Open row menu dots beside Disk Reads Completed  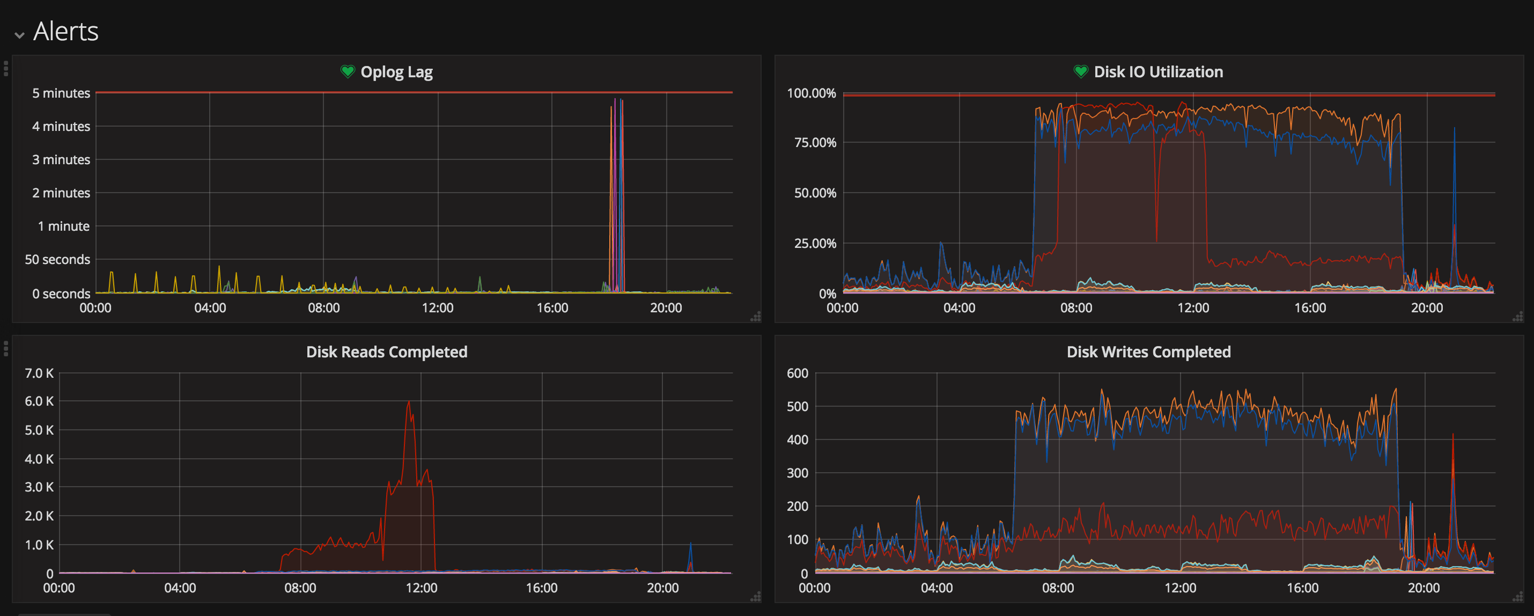coord(6,348)
